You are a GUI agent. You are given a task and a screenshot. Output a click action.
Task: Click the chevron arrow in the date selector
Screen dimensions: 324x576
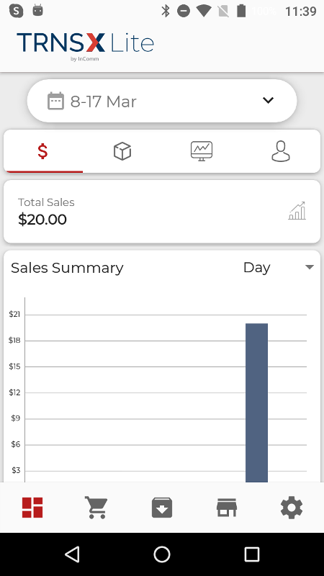(x=268, y=100)
